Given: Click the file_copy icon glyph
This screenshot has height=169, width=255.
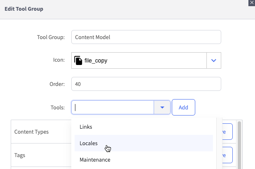Looking at the screenshot, I should coord(78,60).
